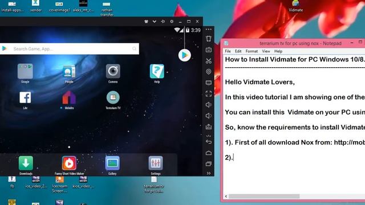This screenshot has height=205, width=365.
Task: Select Icecream Screen desktop shortcut
Action: coord(59,184)
